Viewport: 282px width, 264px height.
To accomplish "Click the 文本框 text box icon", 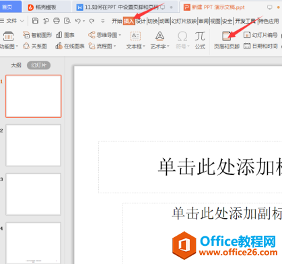I will click(x=135, y=36).
